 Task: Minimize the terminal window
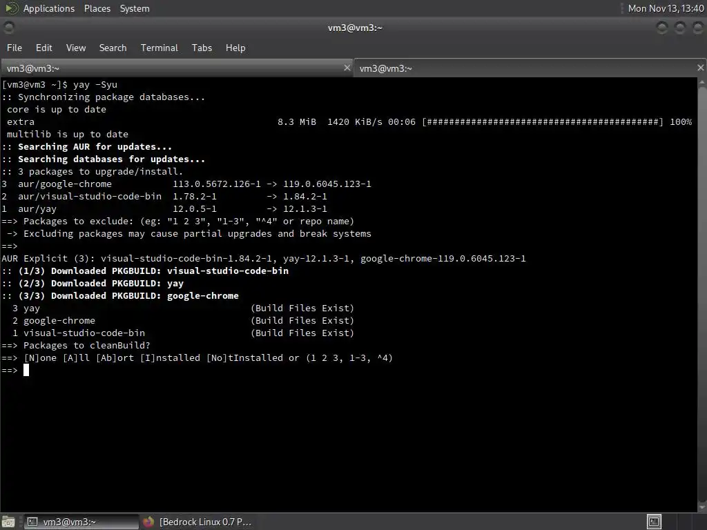[x=662, y=28]
